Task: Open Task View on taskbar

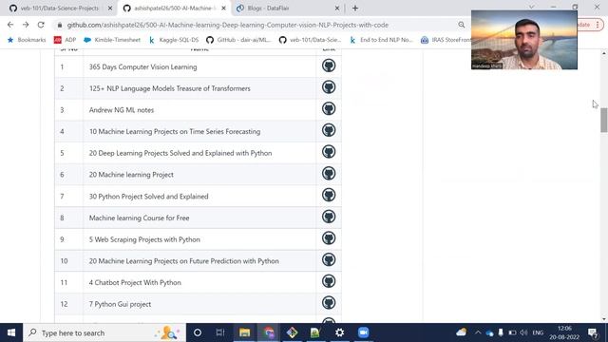Action: click(220, 332)
